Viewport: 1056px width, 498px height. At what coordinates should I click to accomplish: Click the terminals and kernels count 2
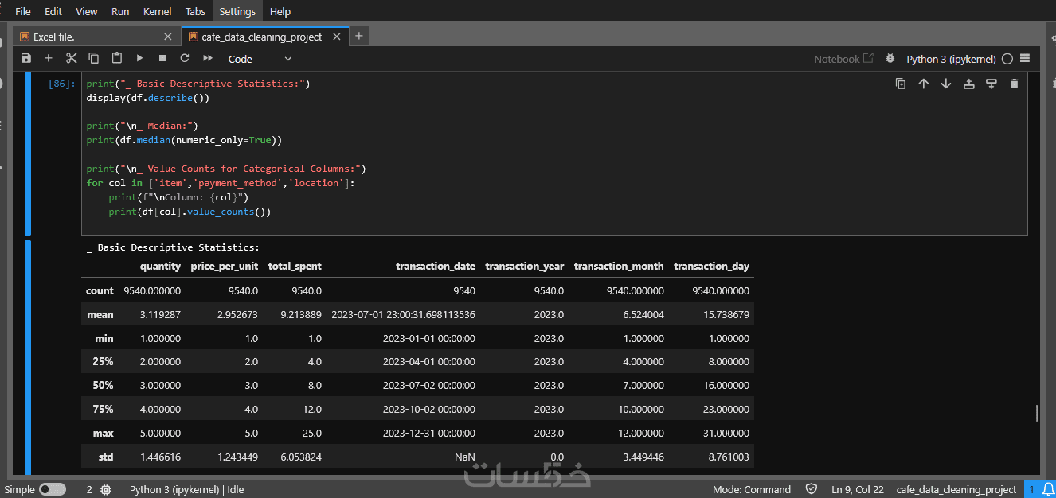89,489
